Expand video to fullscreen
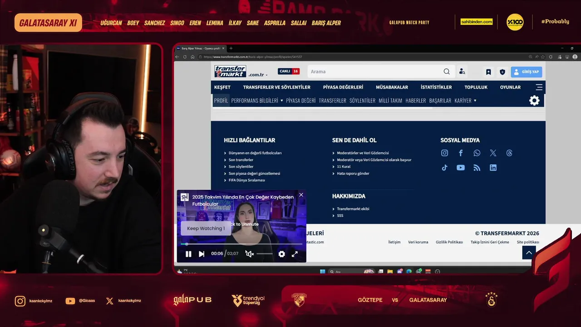 click(x=295, y=254)
